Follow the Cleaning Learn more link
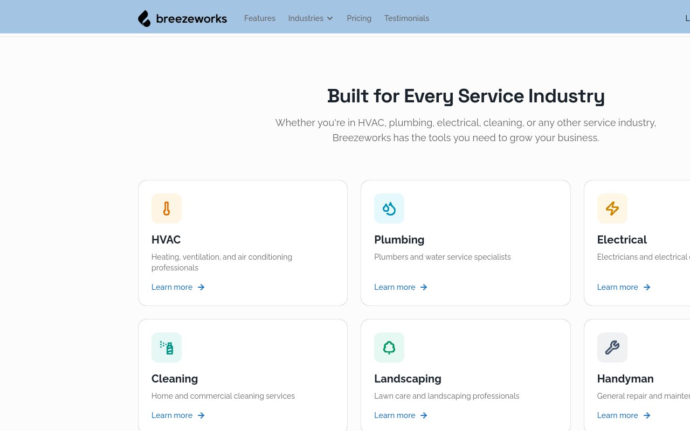The height and width of the screenshot is (431, 690). [x=178, y=415]
